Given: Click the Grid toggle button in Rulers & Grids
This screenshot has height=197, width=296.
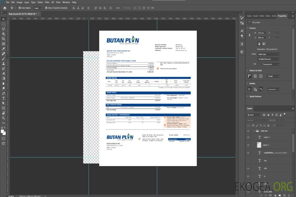Looking at the screenshot, I should pos(255,76).
